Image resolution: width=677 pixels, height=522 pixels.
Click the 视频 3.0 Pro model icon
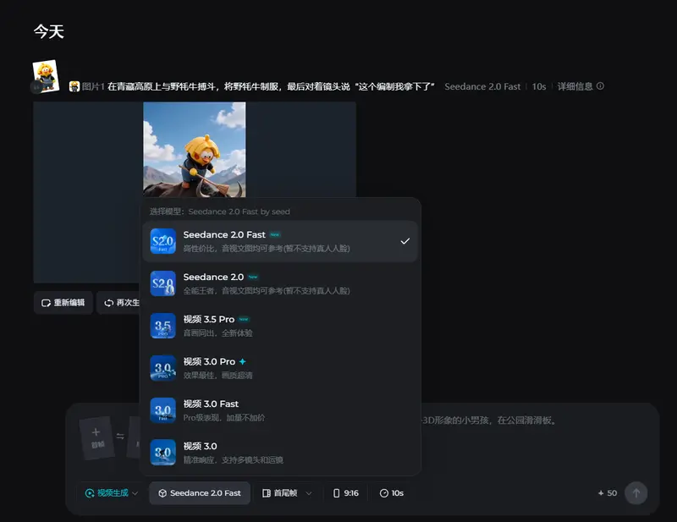pos(162,369)
